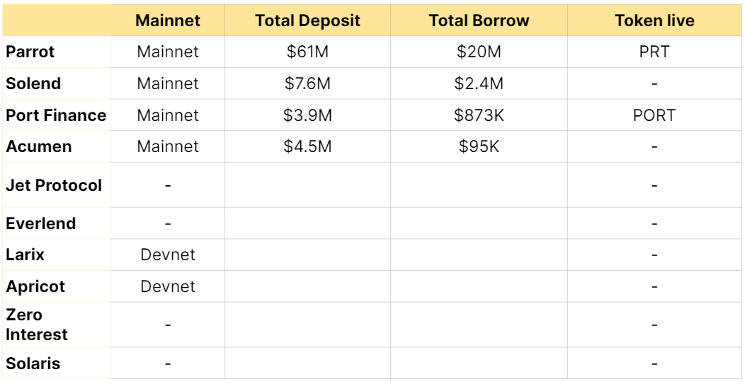Select the Solend row label
This screenshot has width=745, height=384.
pyautogui.click(x=33, y=83)
